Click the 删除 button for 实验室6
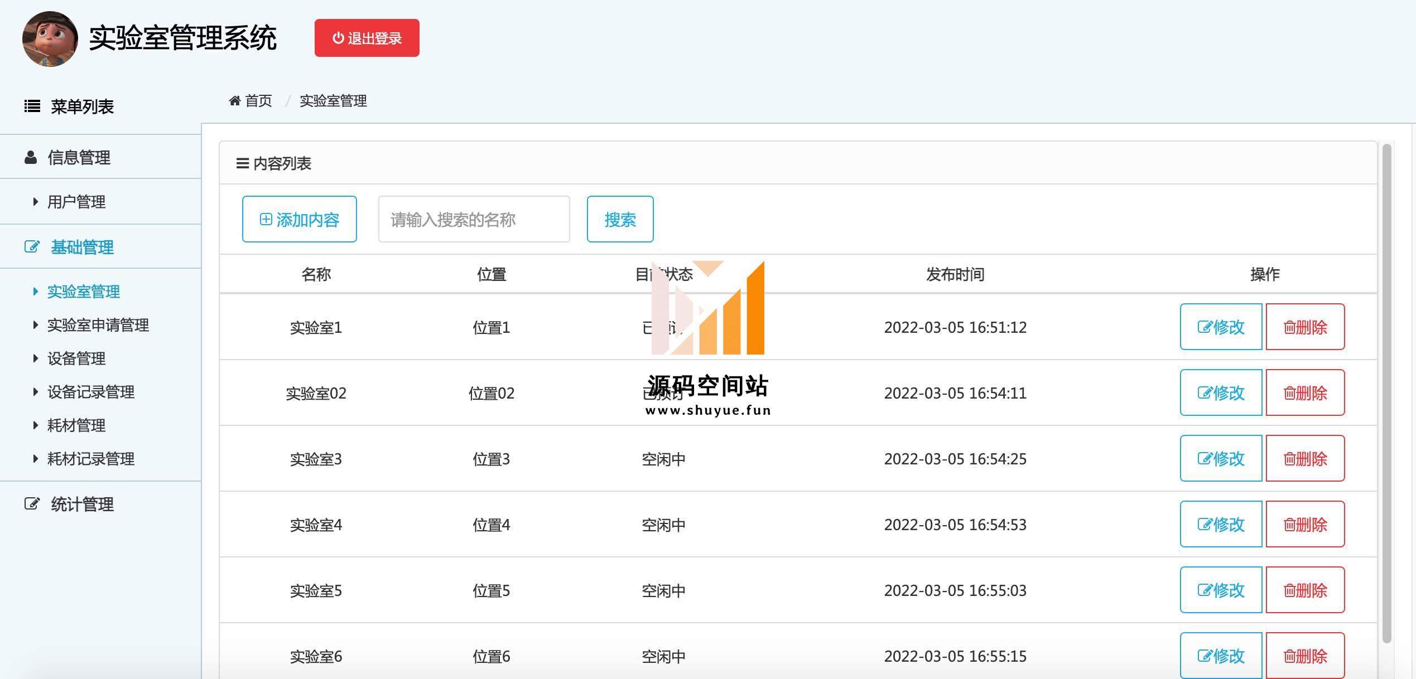Image resolution: width=1416 pixels, height=679 pixels. point(1305,656)
